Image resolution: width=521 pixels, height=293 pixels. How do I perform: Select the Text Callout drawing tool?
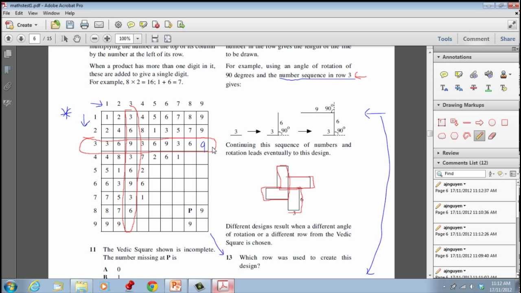pos(454,122)
